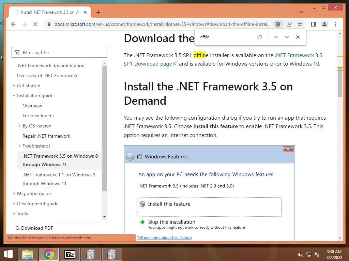Open the Chrome side panel
Screen dimensions: 349x261
click(314, 24)
